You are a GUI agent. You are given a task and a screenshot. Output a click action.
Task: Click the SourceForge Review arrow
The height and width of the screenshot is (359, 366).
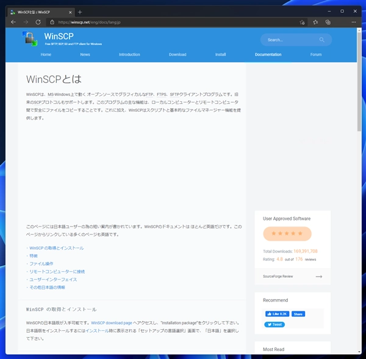point(319,277)
